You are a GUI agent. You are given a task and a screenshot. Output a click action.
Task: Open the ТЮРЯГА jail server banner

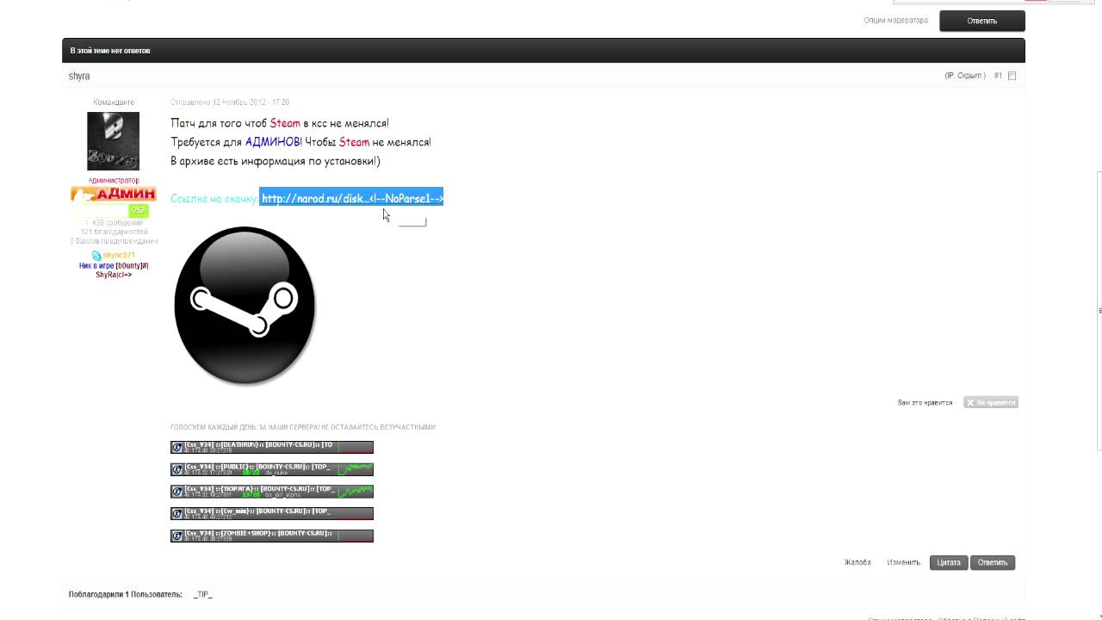[272, 492]
